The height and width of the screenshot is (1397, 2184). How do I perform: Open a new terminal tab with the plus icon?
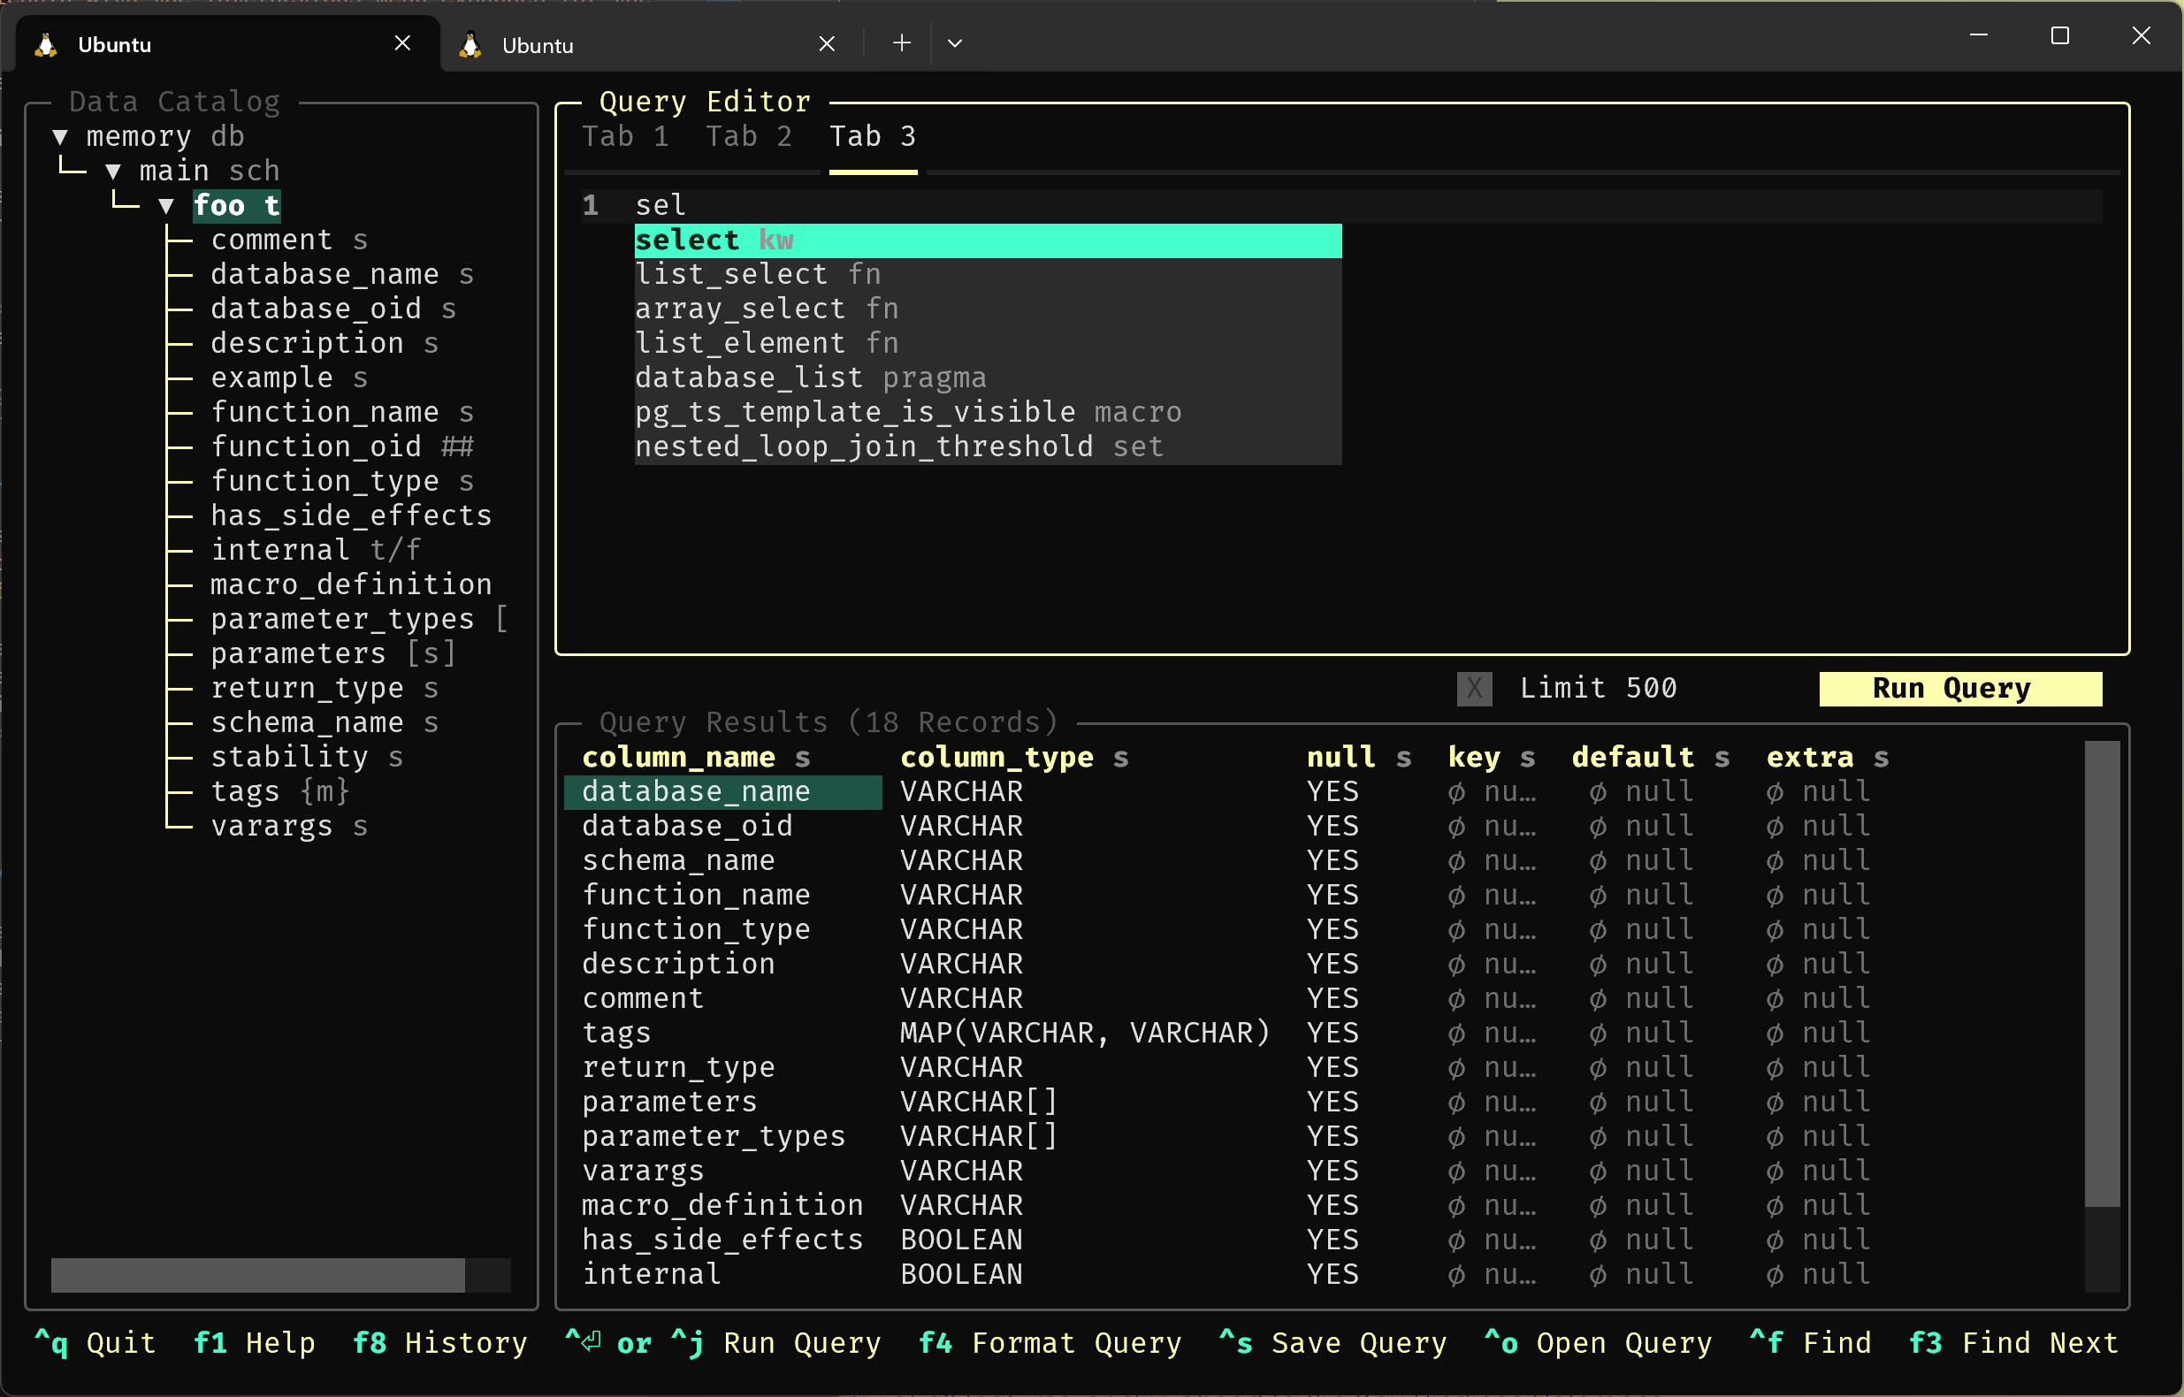pos(901,42)
